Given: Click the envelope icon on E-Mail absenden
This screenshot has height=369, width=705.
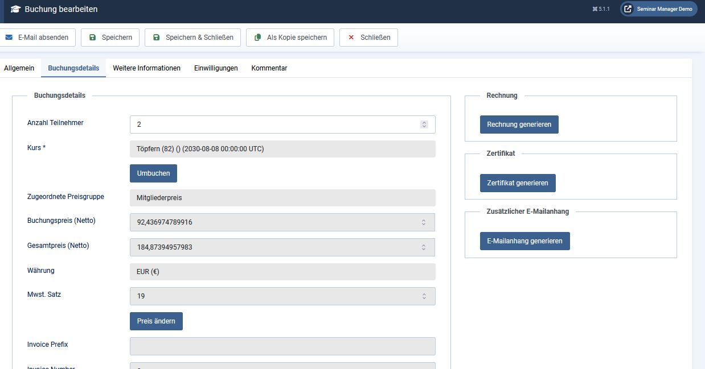Looking at the screenshot, I should [x=9, y=38].
